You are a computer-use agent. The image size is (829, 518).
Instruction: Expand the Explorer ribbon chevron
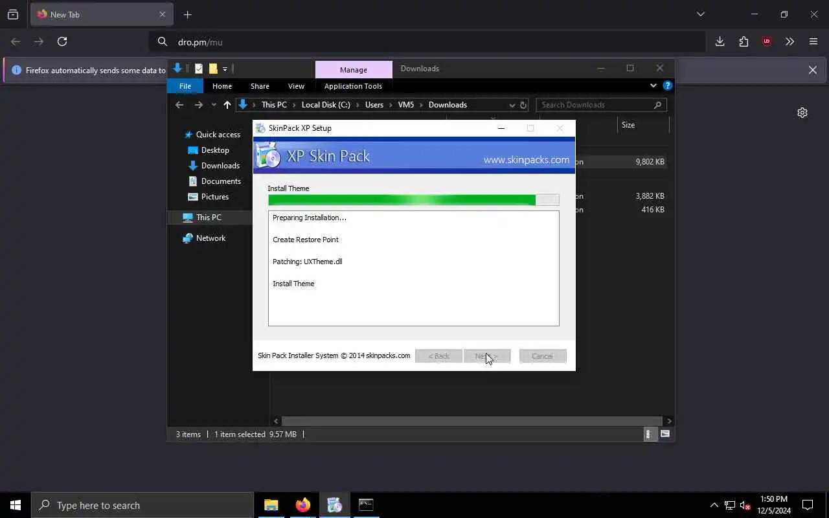[x=653, y=85]
